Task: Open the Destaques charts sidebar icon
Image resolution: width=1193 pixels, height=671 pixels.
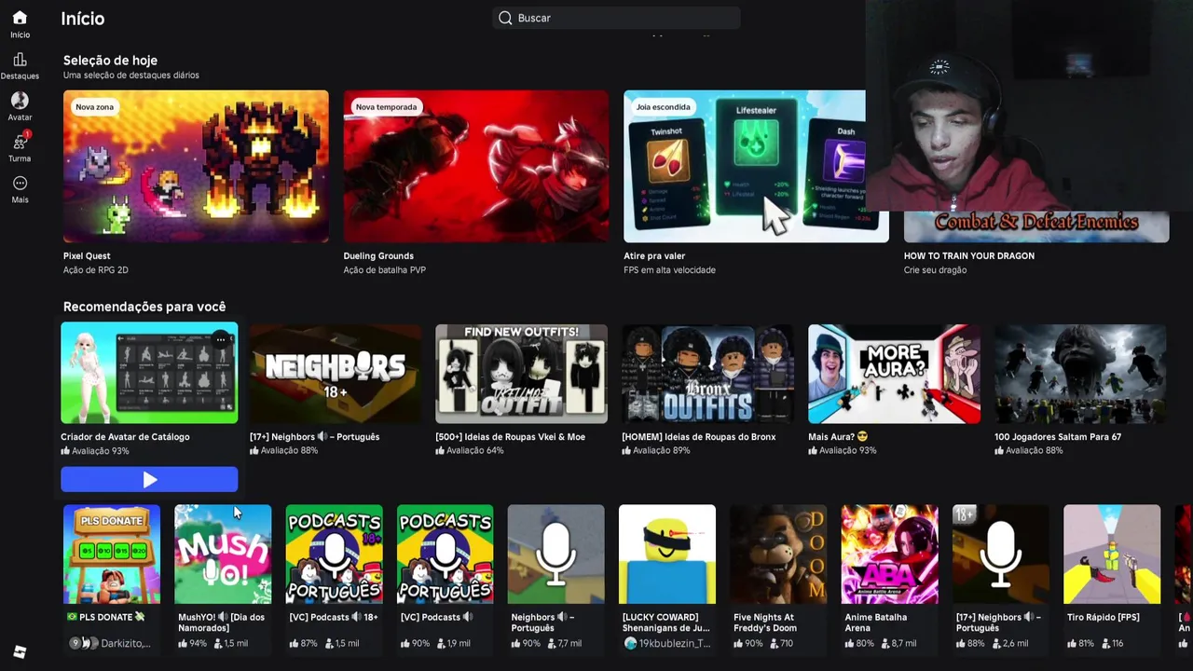Action: (20, 61)
